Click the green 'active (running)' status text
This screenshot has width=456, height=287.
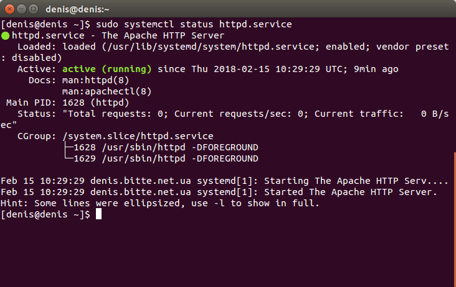[107, 69]
